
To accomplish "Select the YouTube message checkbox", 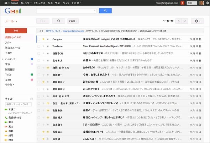I will coord(39,46).
